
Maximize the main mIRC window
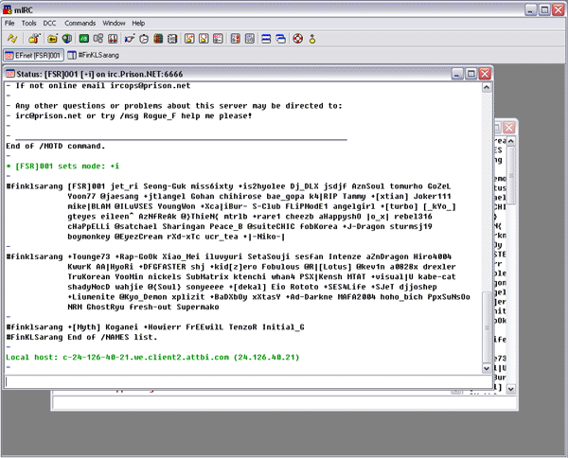click(x=544, y=9)
